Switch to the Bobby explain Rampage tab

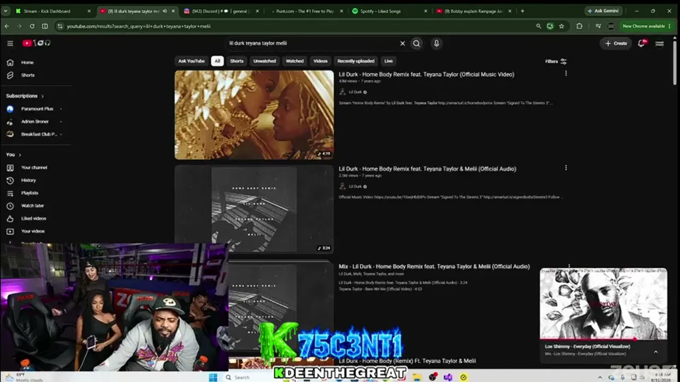474,11
